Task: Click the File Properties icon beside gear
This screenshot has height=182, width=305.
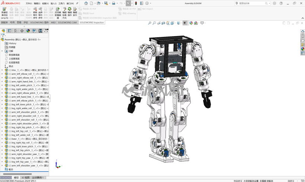Action: click(142, 3)
